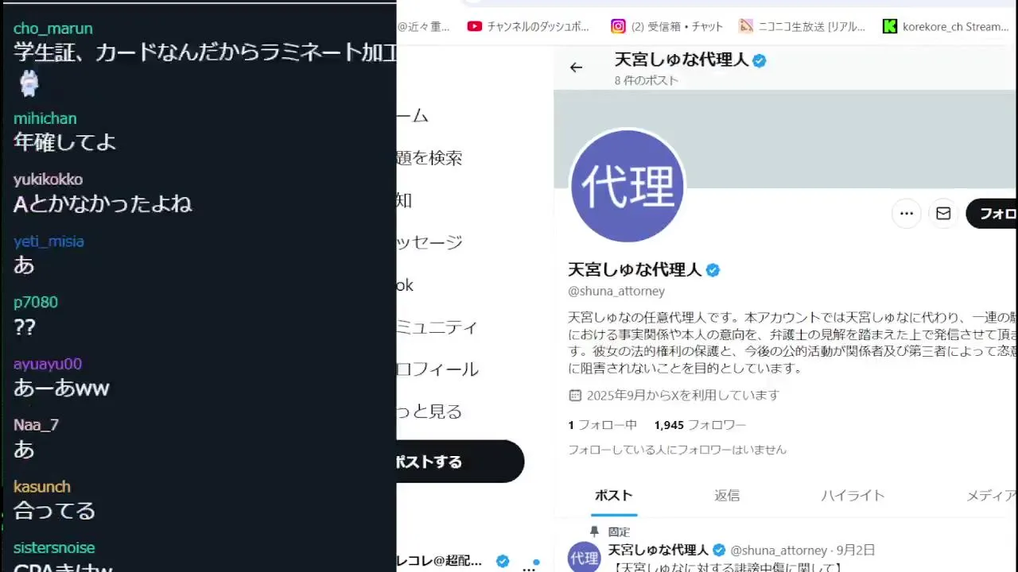Click the back arrow beside profile name
The width and height of the screenshot is (1018, 572).
click(x=576, y=68)
